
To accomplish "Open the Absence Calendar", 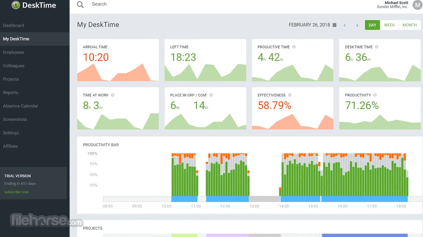I will coord(21,106).
